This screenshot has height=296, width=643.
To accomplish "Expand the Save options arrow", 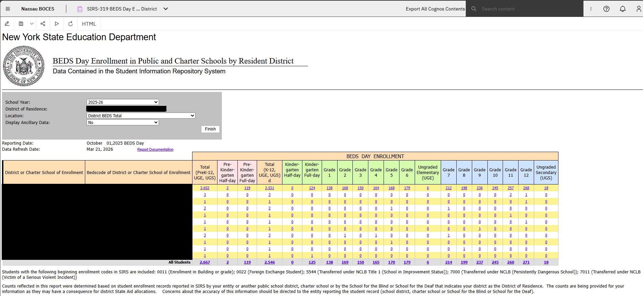I will (32, 24).
